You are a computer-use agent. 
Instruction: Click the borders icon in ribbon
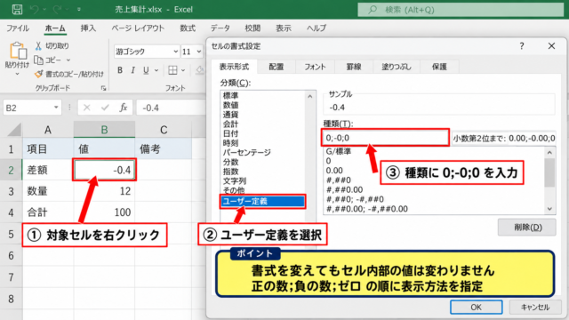pyautogui.click(x=172, y=70)
